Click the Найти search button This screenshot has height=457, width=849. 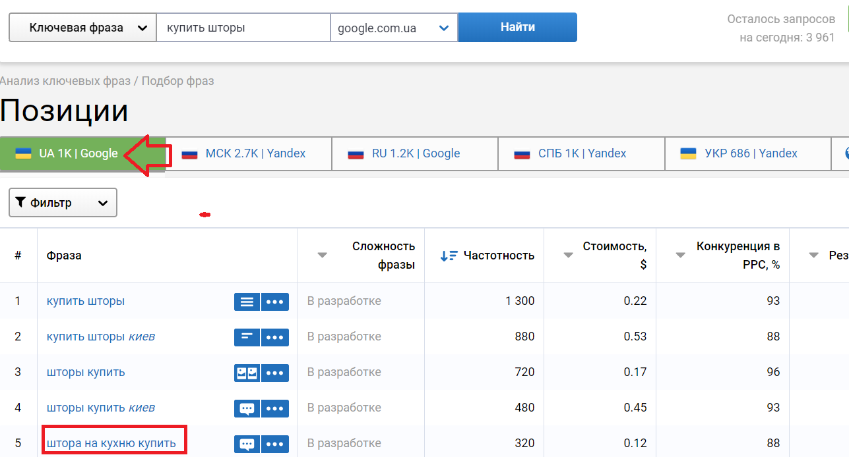(x=518, y=28)
